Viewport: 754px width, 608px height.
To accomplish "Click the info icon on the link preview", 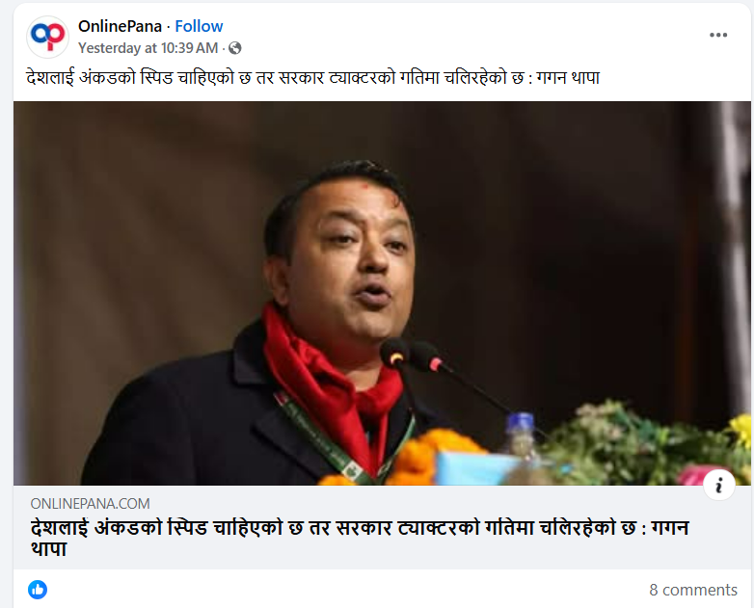I will (x=719, y=485).
